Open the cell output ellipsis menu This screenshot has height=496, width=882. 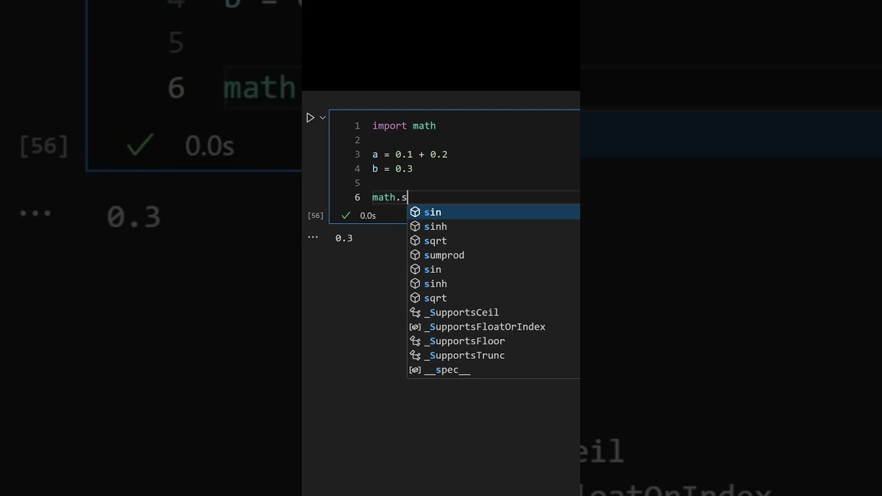pos(313,238)
